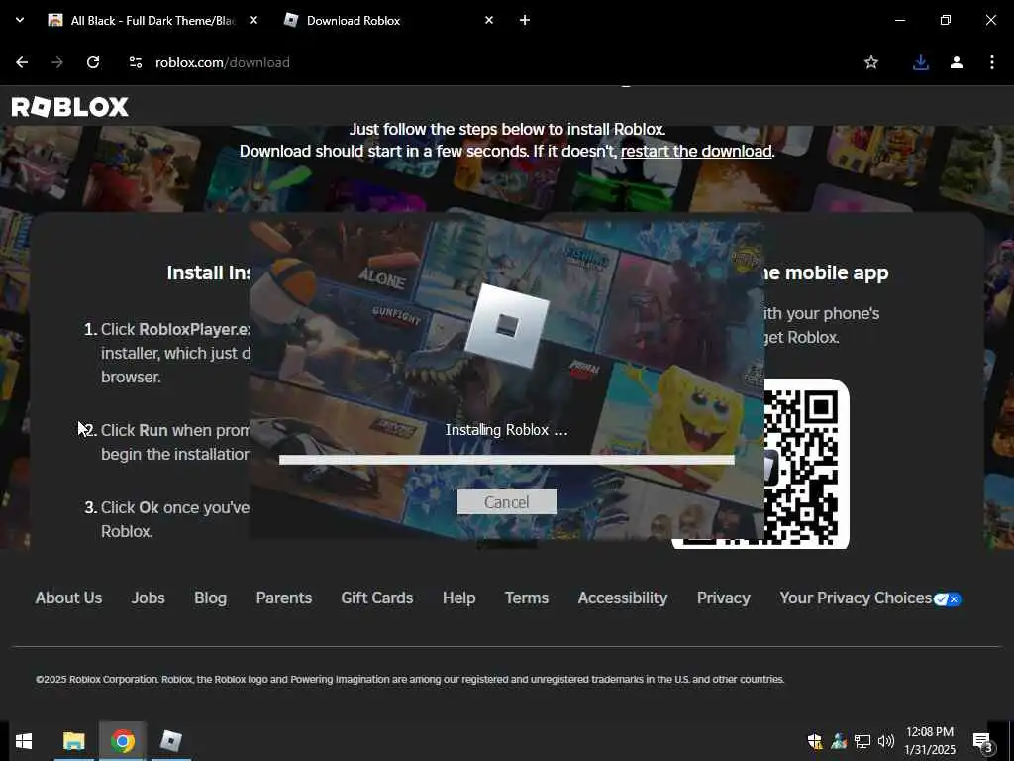Viewport: 1014px width, 761px height.
Task: Bookmark this page with star icon
Action: point(871,62)
